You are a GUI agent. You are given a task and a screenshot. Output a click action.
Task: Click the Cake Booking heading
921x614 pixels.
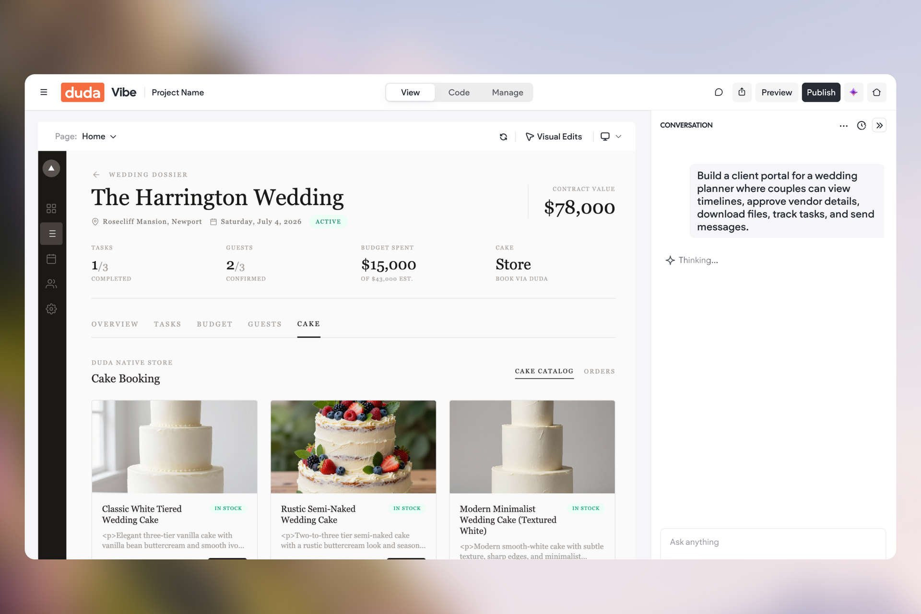126,378
